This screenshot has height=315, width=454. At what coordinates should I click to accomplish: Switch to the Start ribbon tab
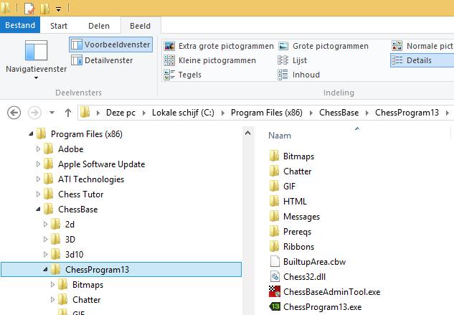pyautogui.click(x=59, y=26)
